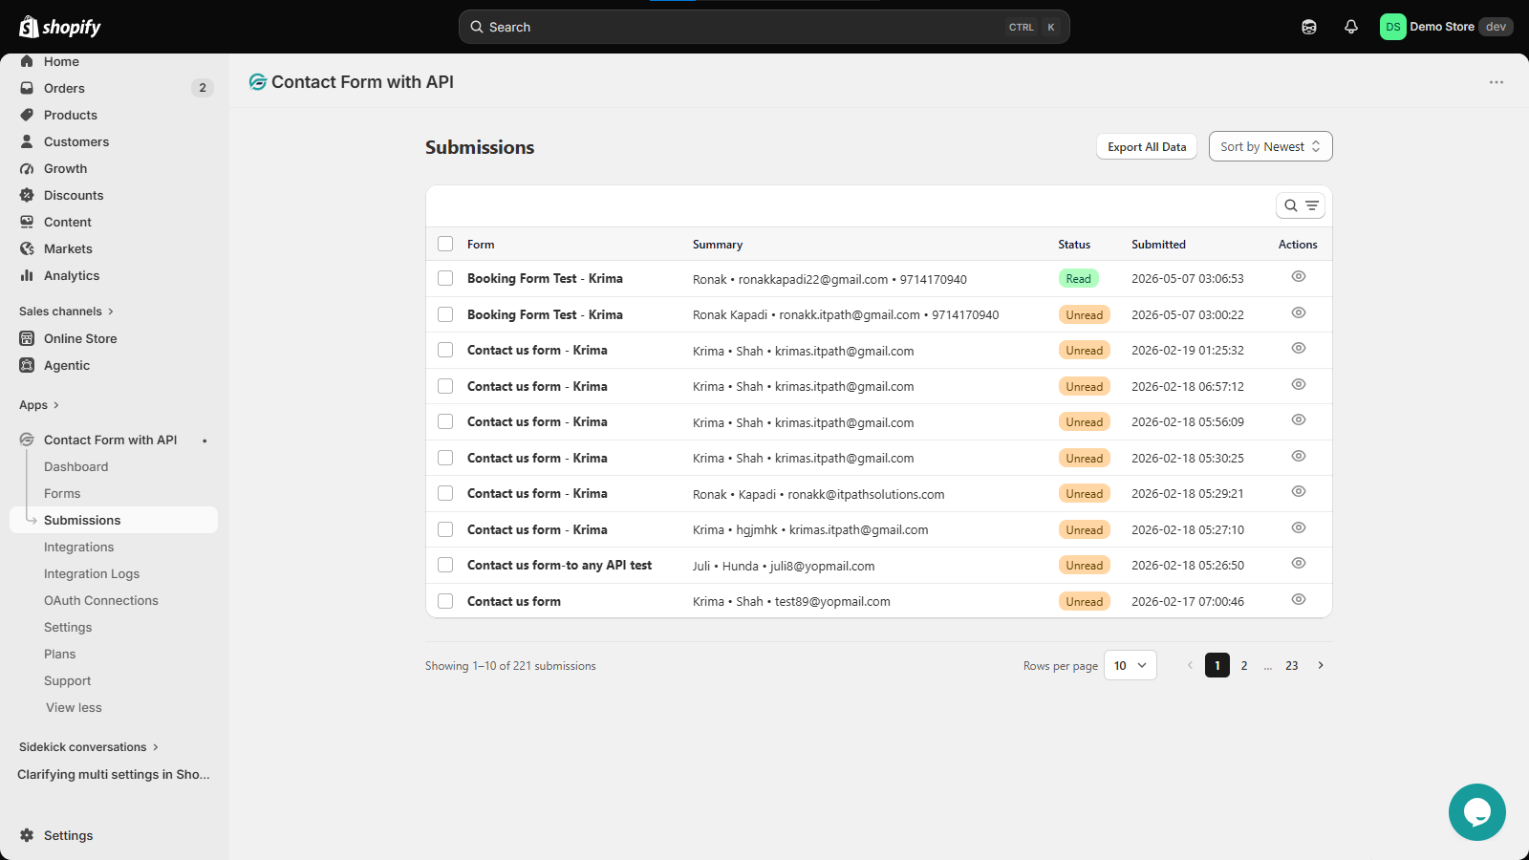Check the row for ronakk.itpath@gmail.com
The height and width of the screenshot is (860, 1529).
tap(445, 314)
